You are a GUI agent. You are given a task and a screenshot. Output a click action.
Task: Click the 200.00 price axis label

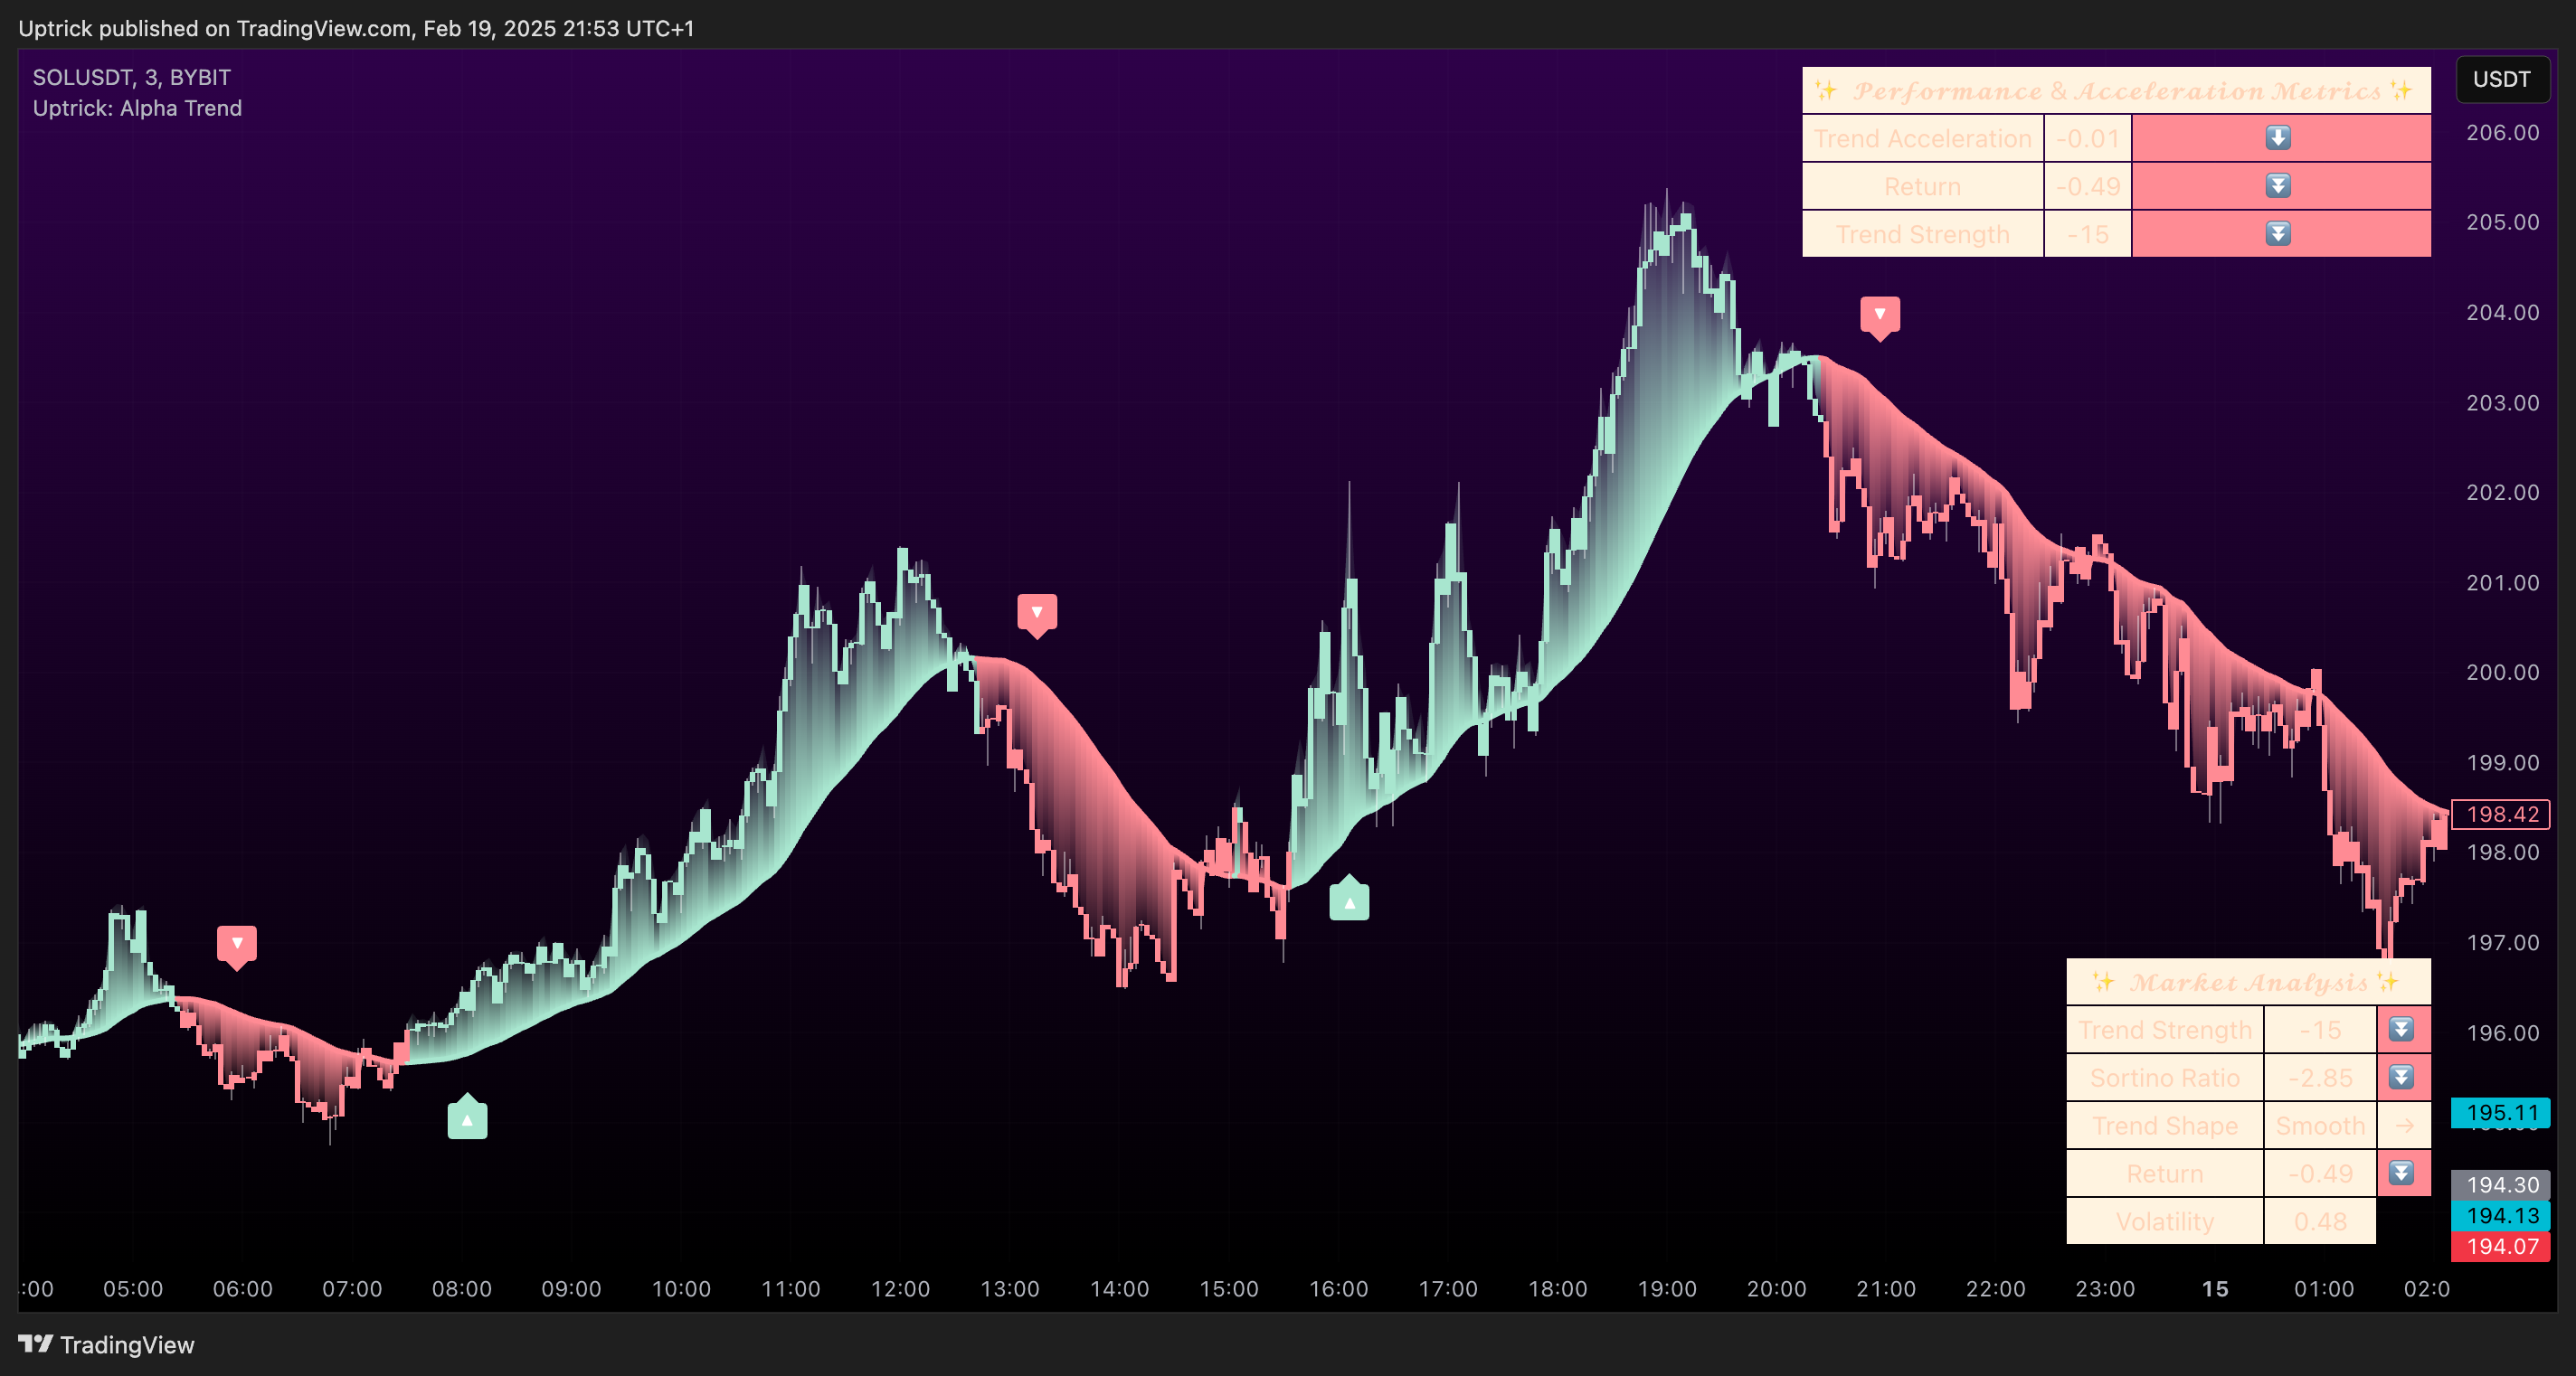coord(2502,673)
